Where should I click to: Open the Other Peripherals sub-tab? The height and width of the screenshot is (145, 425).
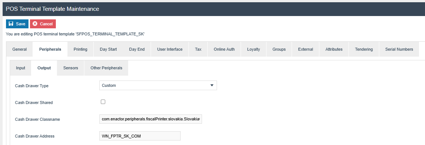pos(106,68)
